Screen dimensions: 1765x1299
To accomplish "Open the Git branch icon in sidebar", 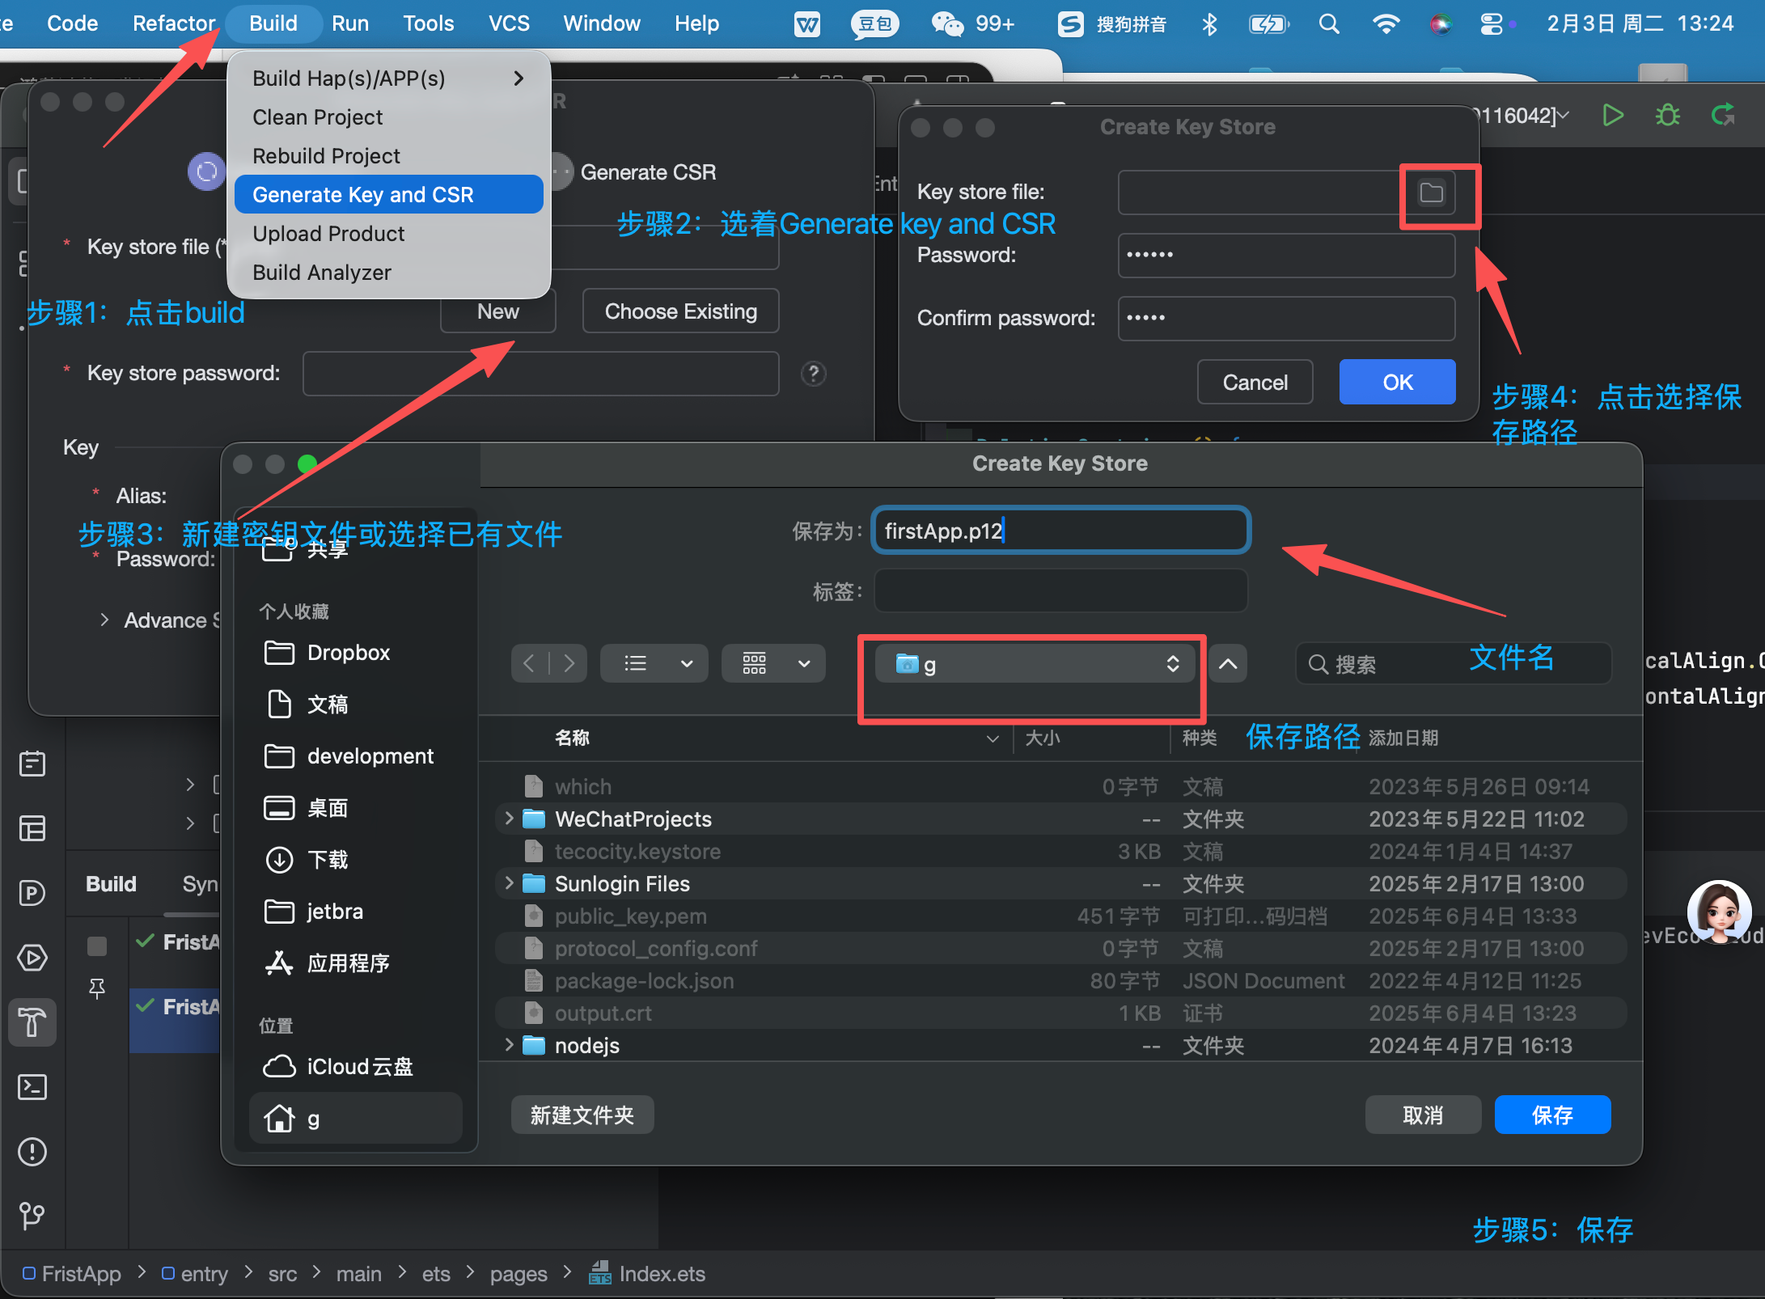I will click(x=32, y=1215).
